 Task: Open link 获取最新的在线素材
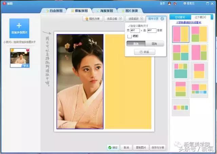[189, 22]
